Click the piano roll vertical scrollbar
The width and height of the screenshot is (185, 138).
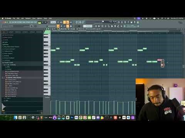point(183,66)
